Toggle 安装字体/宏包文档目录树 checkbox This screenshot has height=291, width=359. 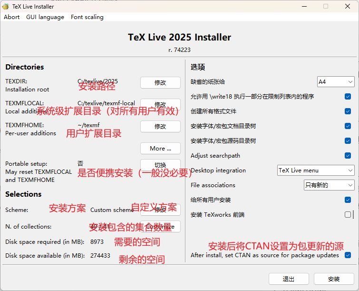coord(348,126)
